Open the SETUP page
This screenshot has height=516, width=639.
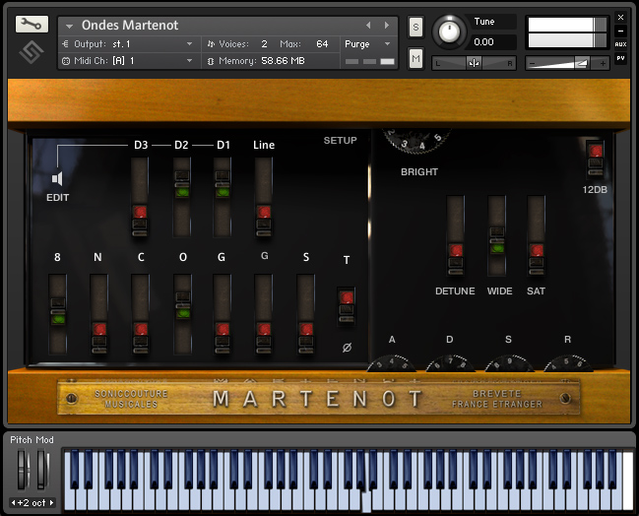[x=340, y=141]
